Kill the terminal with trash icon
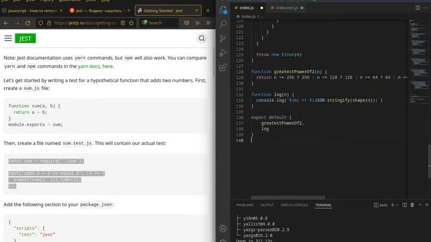 pos(412,205)
